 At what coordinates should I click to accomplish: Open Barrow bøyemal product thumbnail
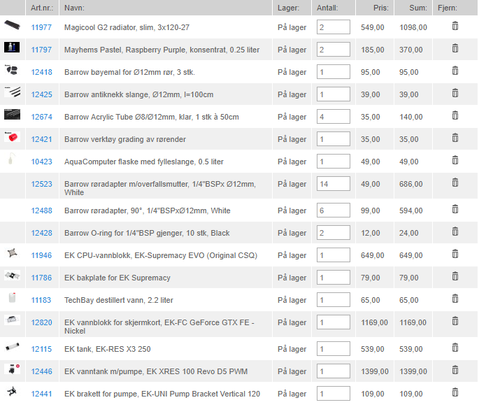[12, 70]
